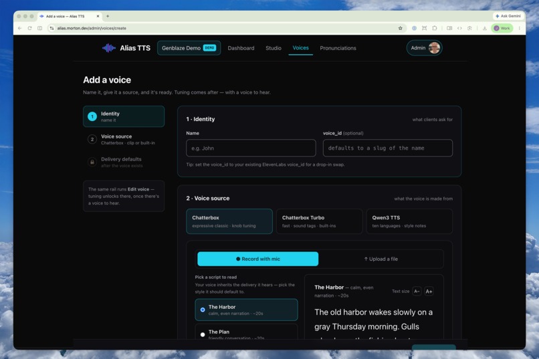
Task: Reload the page
Action: tap(29, 28)
